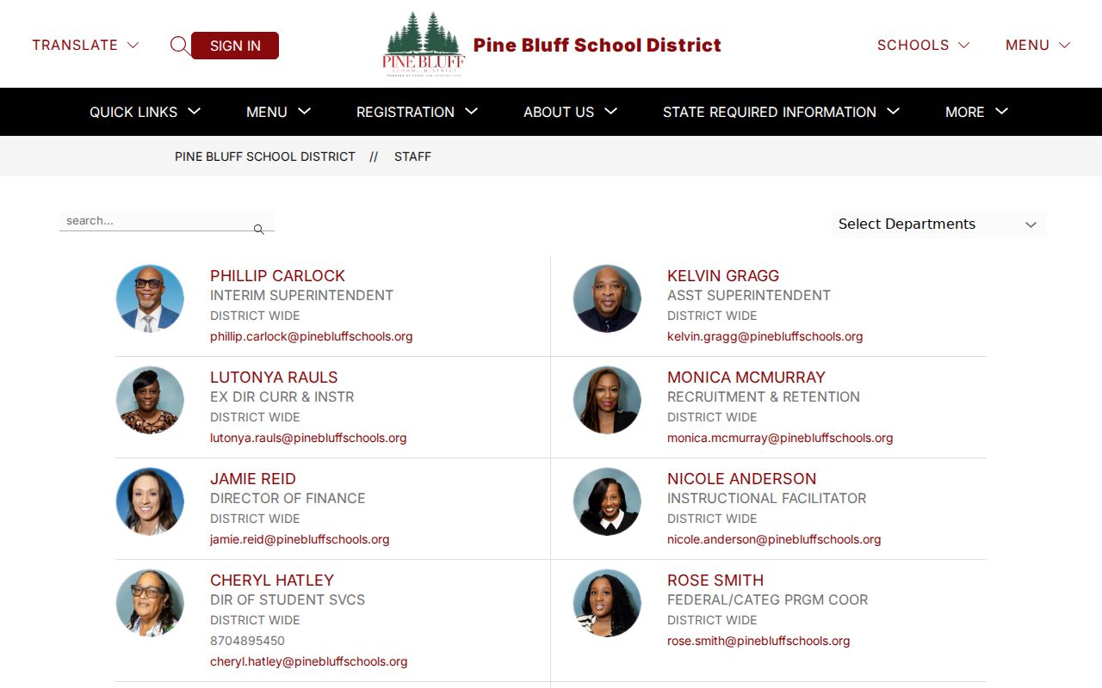Open the More menu

(x=976, y=112)
